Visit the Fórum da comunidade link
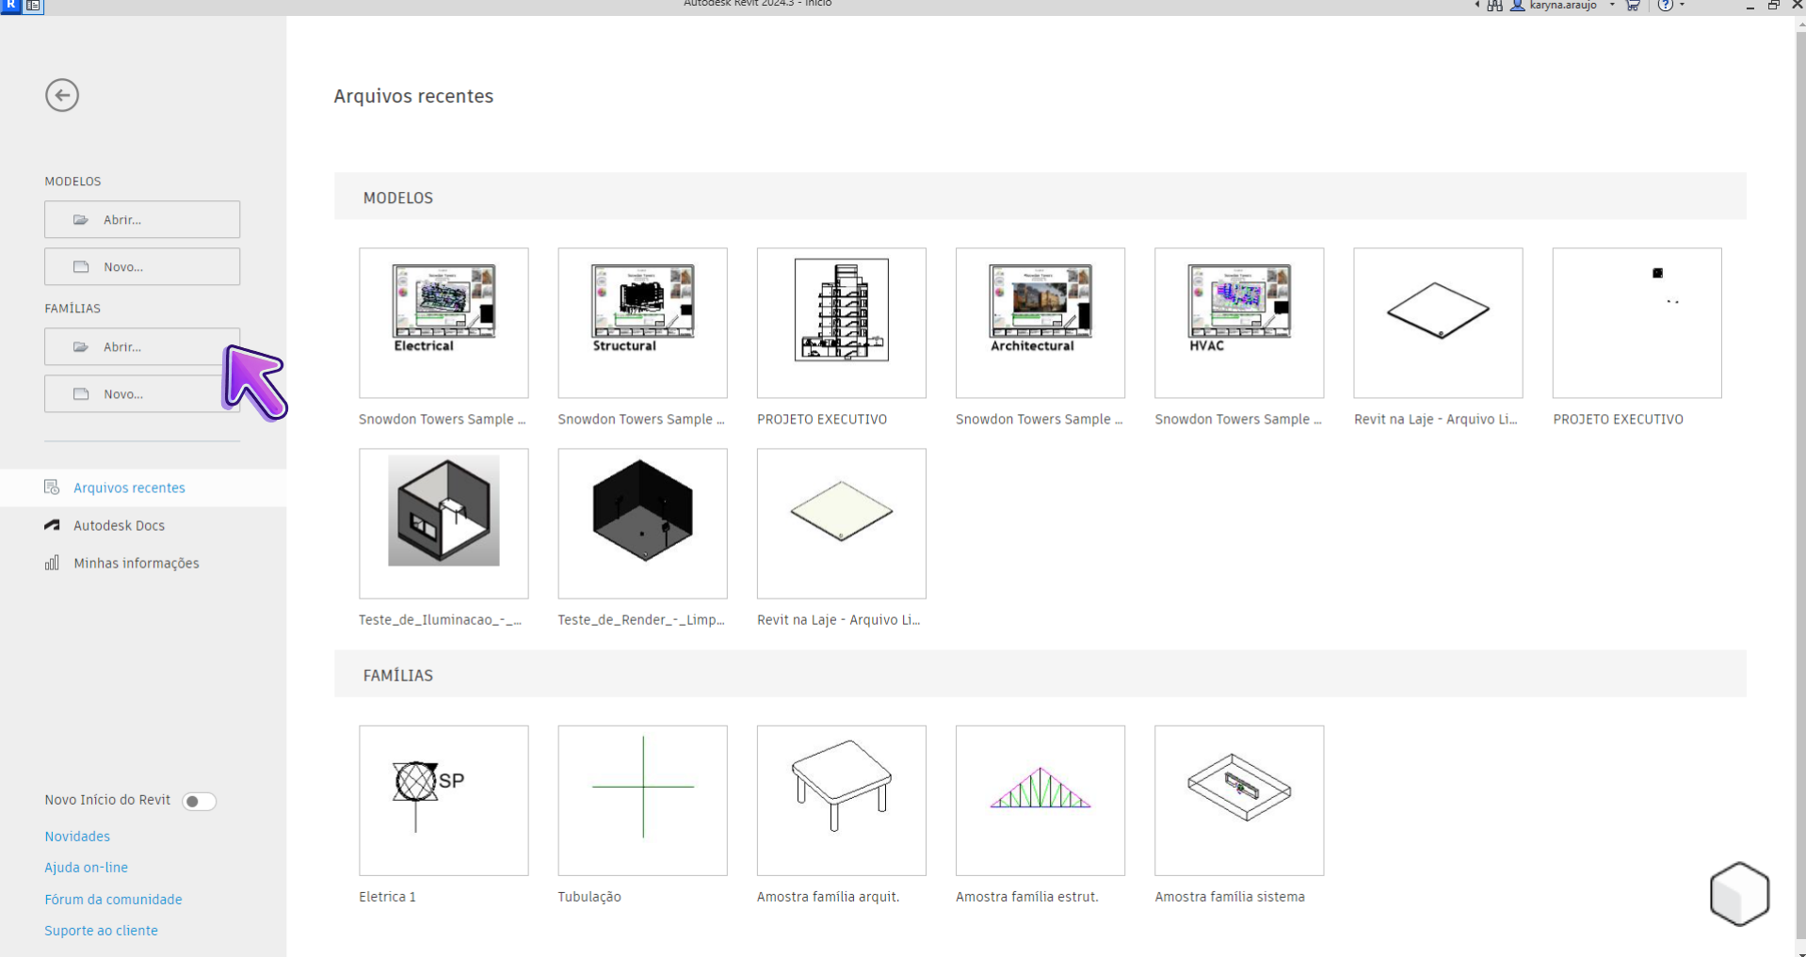The width and height of the screenshot is (1806, 957). pos(113,900)
